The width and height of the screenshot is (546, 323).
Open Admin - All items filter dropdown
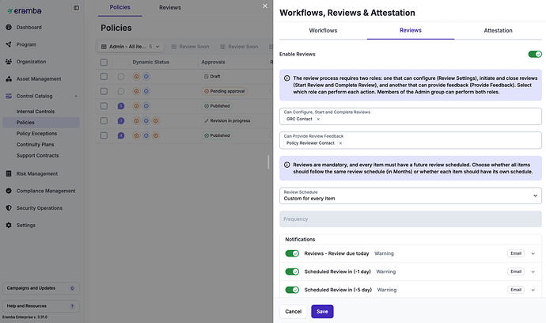(131, 47)
